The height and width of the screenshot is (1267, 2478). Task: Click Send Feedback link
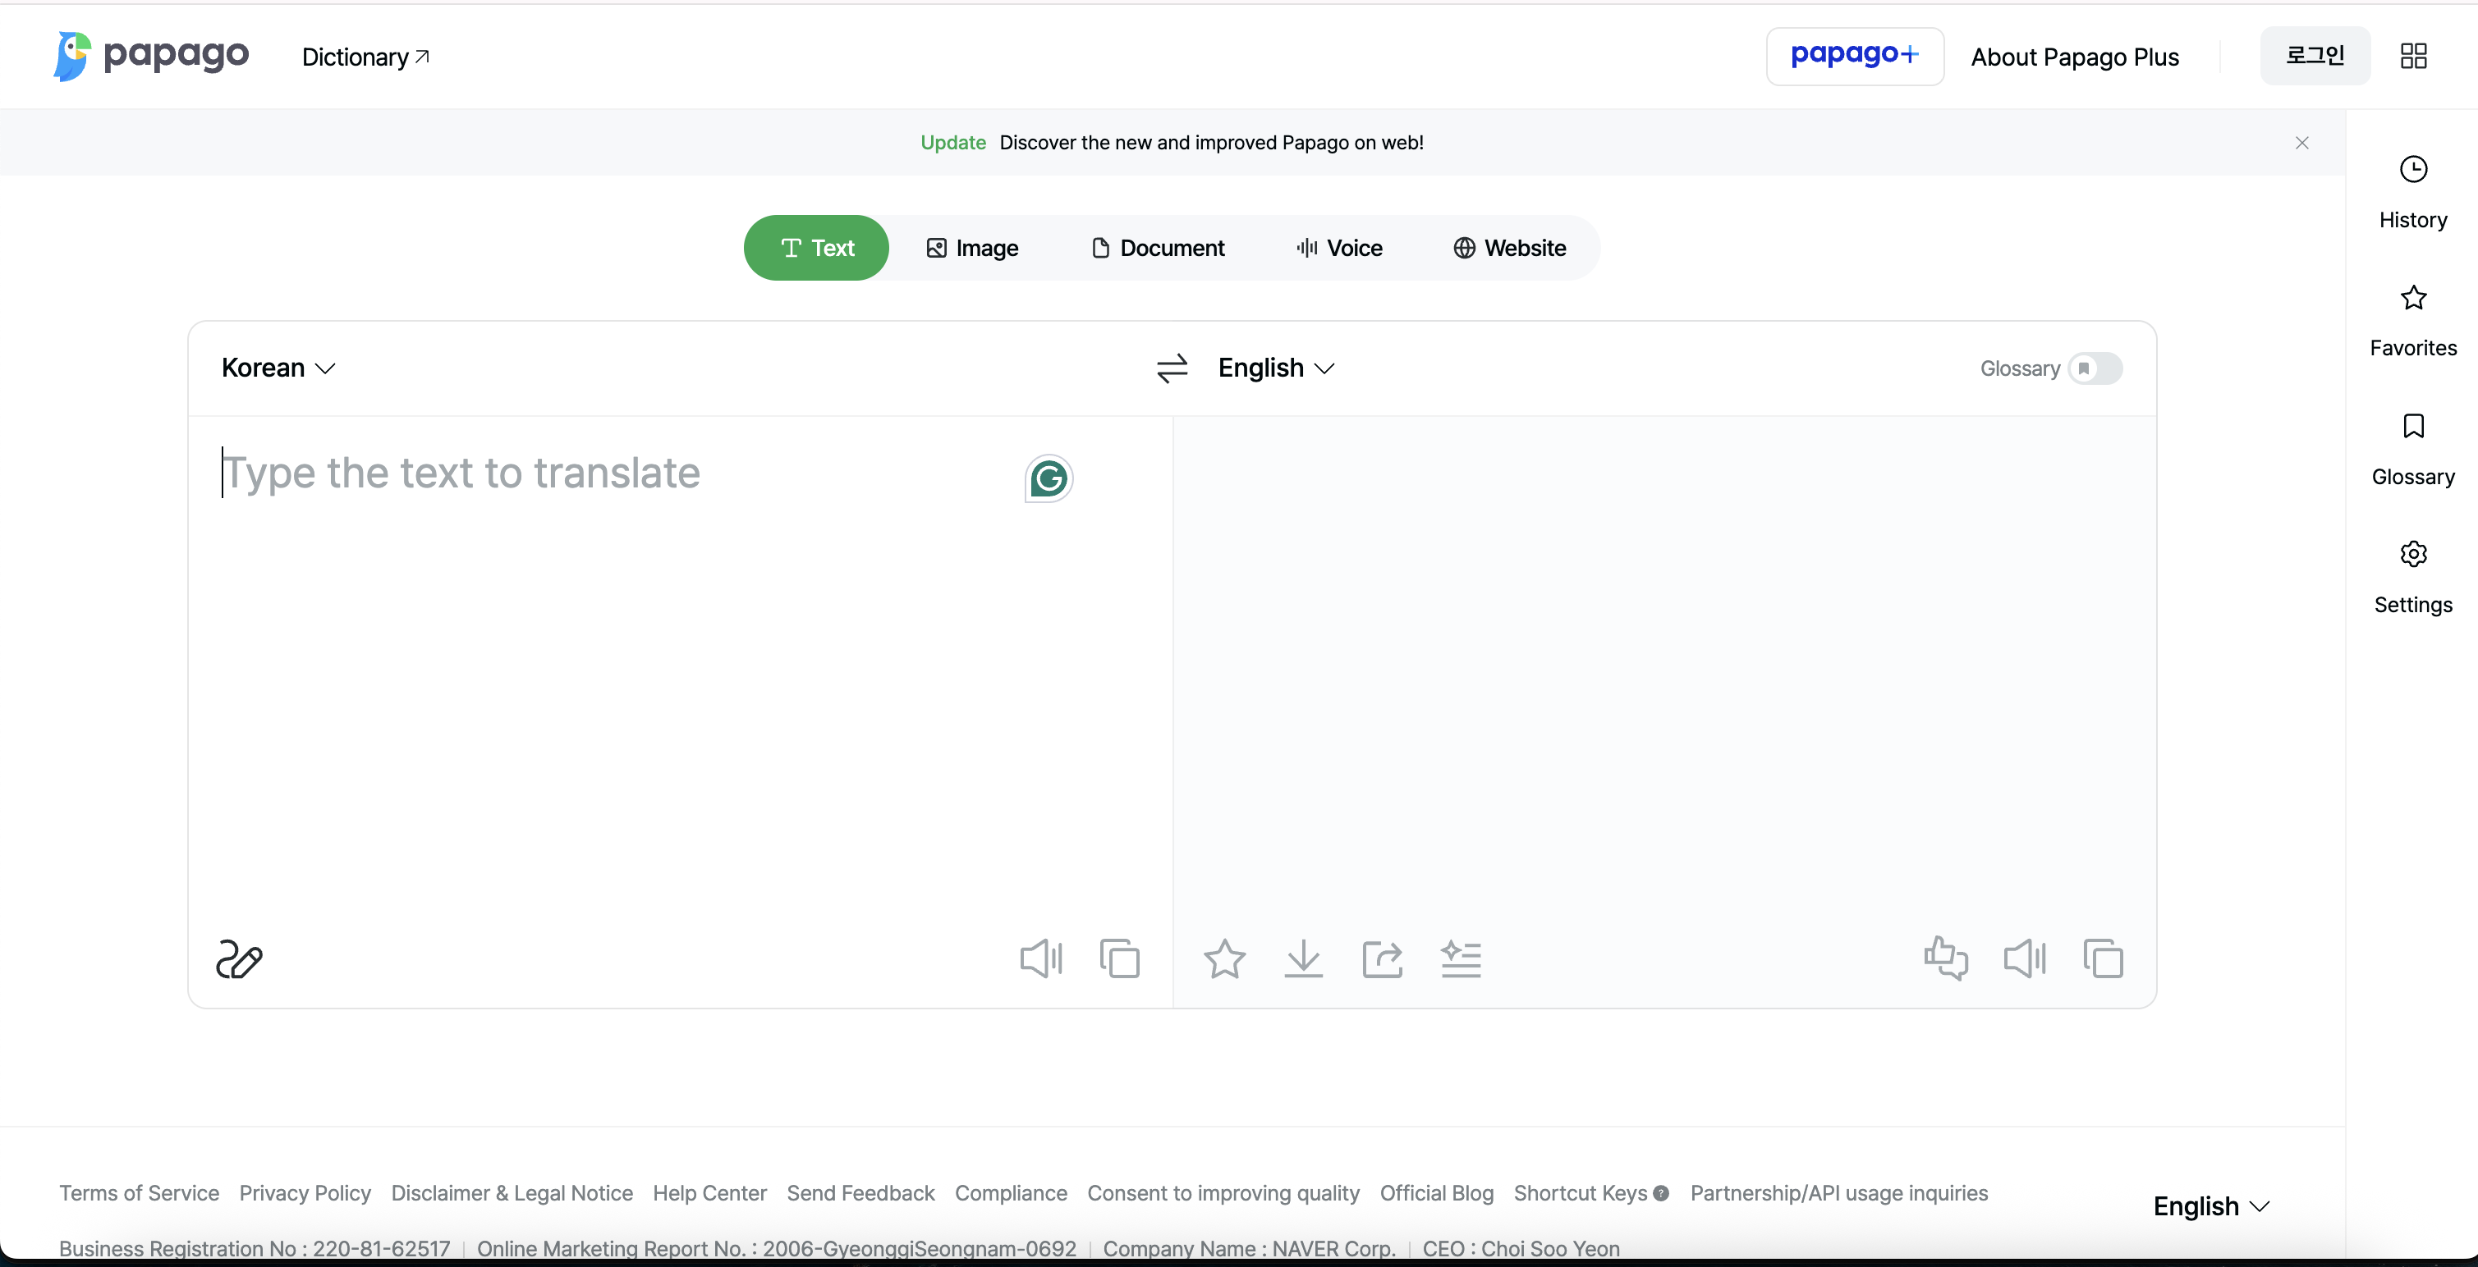point(861,1193)
